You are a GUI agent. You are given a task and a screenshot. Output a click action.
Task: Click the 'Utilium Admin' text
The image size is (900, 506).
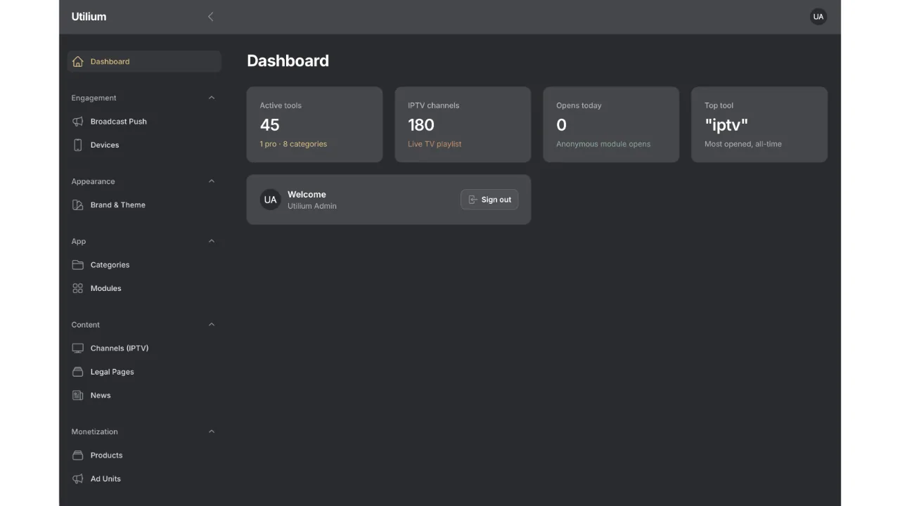pyautogui.click(x=312, y=207)
